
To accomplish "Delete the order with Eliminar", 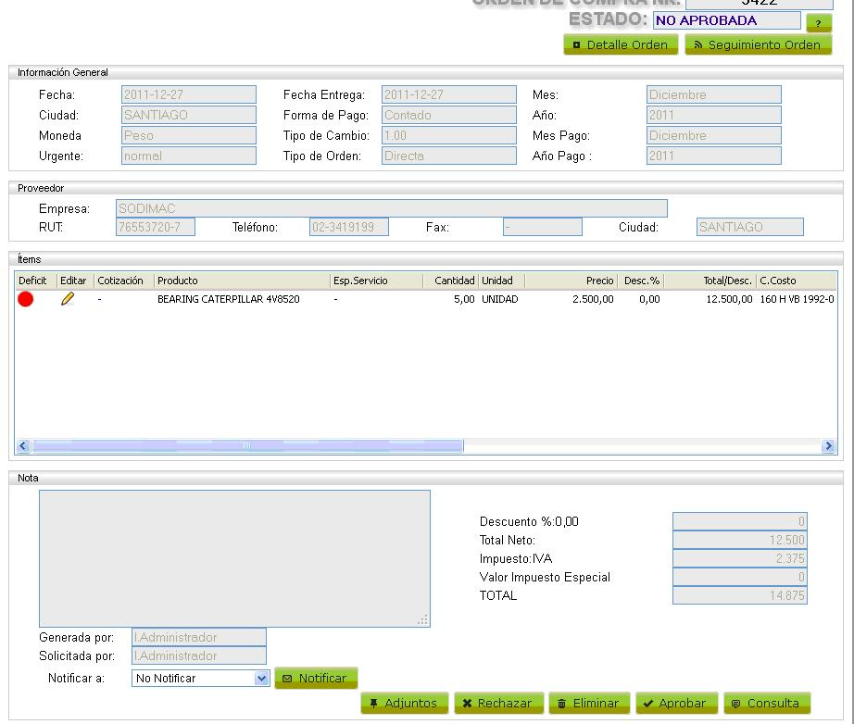I will (589, 703).
